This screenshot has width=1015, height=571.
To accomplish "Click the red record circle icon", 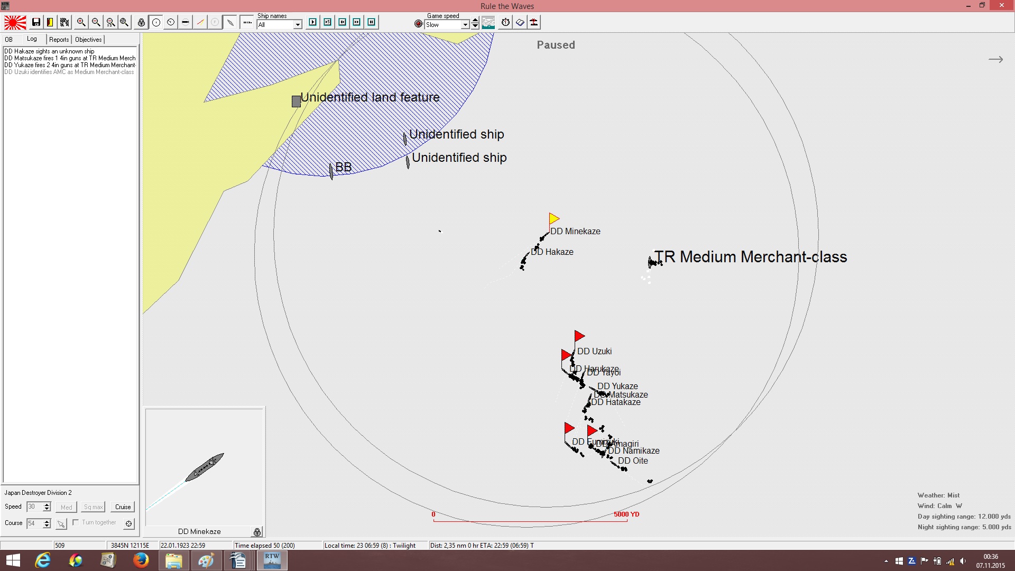I will pyautogui.click(x=419, y=24).
